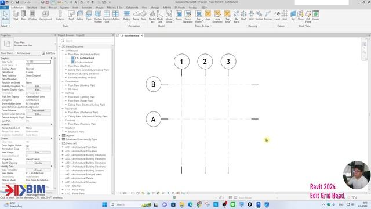
Task: Select the Room Separator tool
Action: [188, 17]
